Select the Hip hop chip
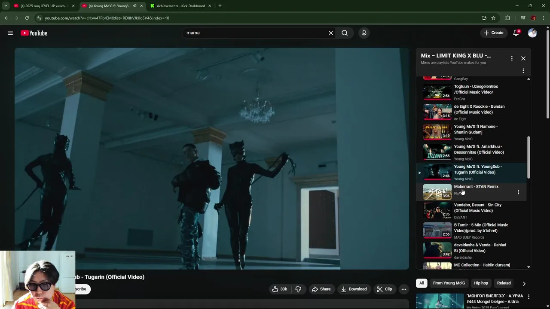 [481, 283]
